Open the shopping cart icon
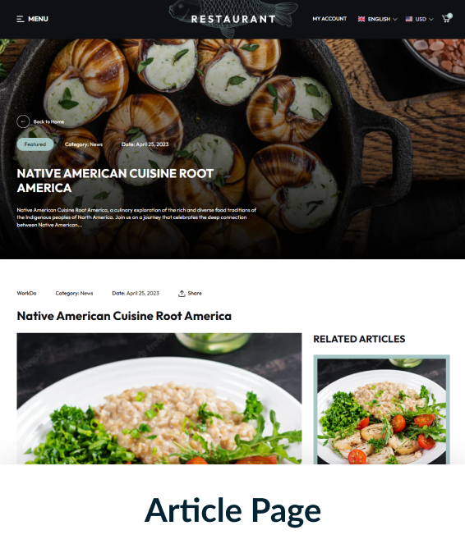The image size is (465, 553). [x=447, y=18]
